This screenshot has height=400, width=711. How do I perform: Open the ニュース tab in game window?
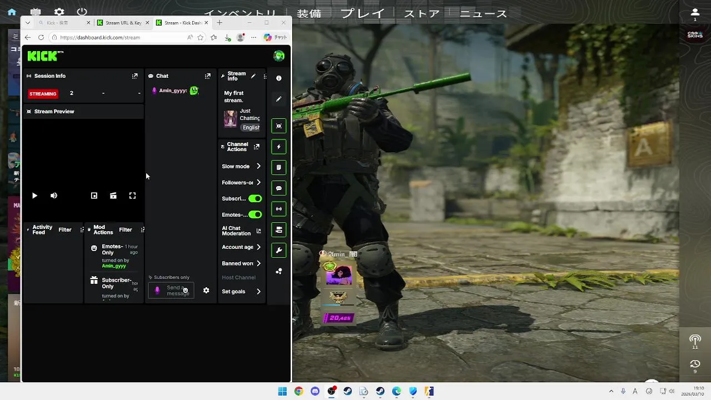(483, 14)
